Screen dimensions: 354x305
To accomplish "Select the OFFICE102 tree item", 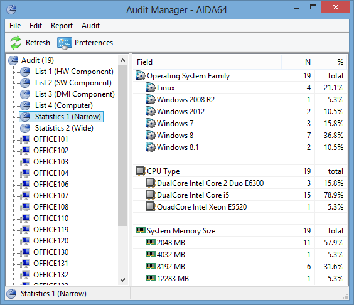I will (51, 151).
